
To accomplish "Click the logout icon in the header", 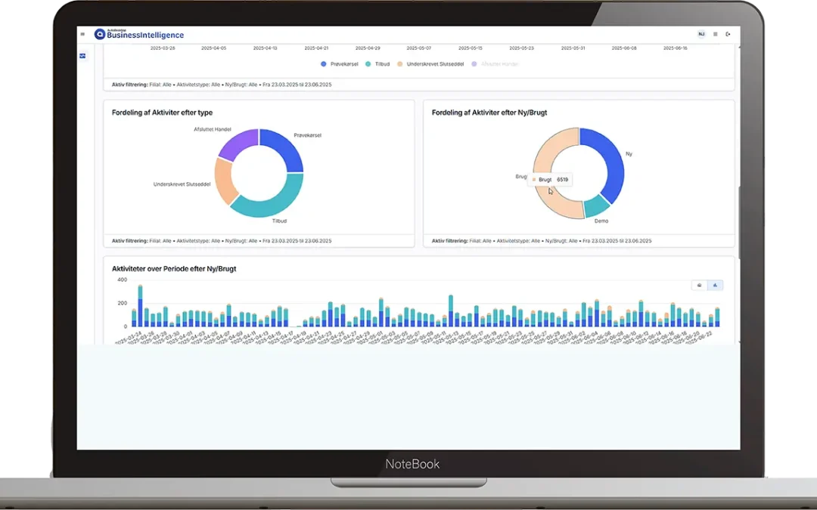I will 728,34.
